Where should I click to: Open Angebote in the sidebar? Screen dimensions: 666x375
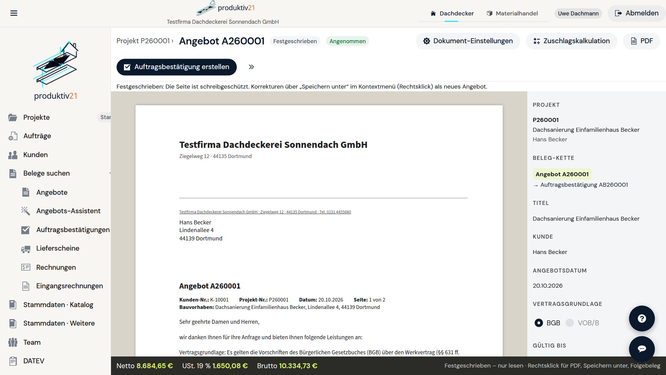(x=52, y=192)
